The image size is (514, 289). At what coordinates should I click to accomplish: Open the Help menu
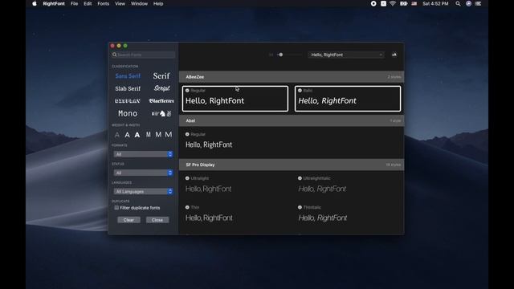coord(158,3)
